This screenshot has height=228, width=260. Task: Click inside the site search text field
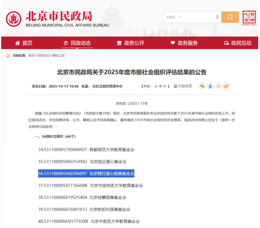pyautogui.click(x=198, y=17)
